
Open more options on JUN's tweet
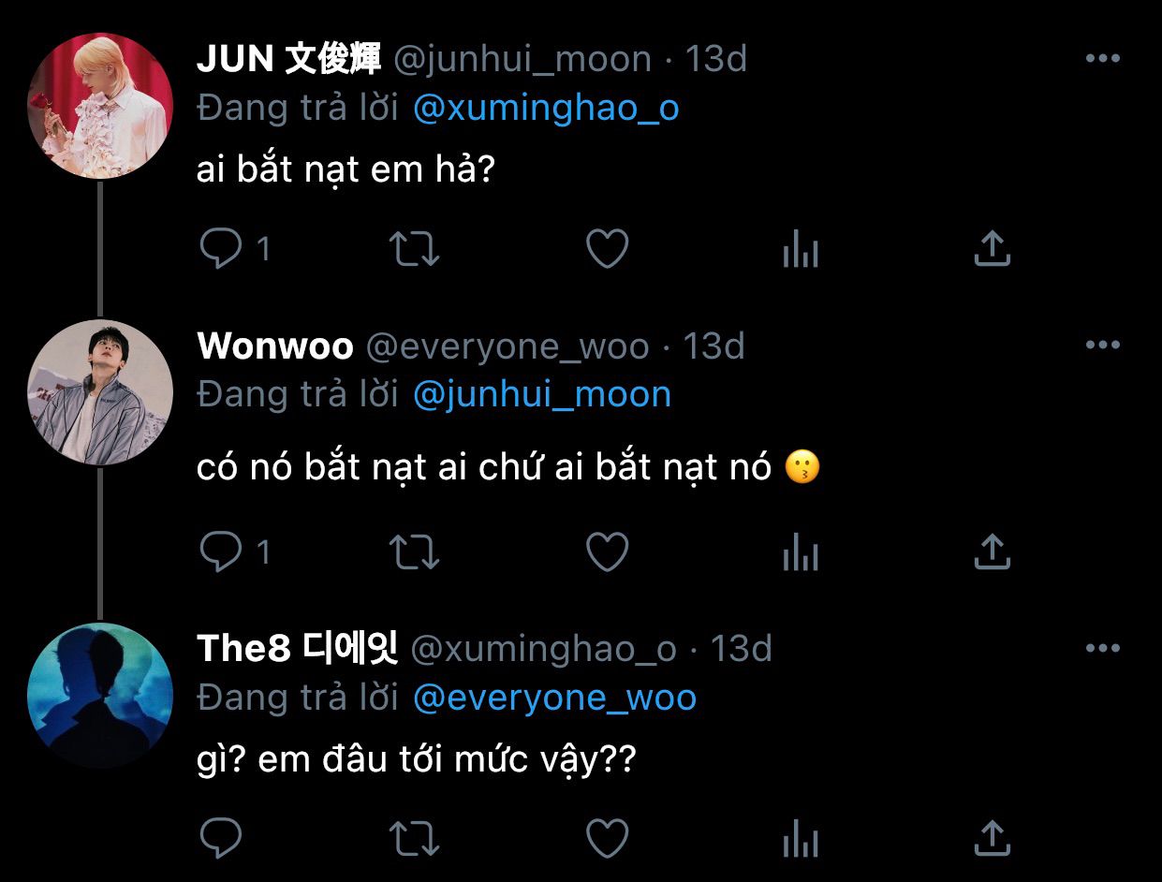click(1103, 58)
